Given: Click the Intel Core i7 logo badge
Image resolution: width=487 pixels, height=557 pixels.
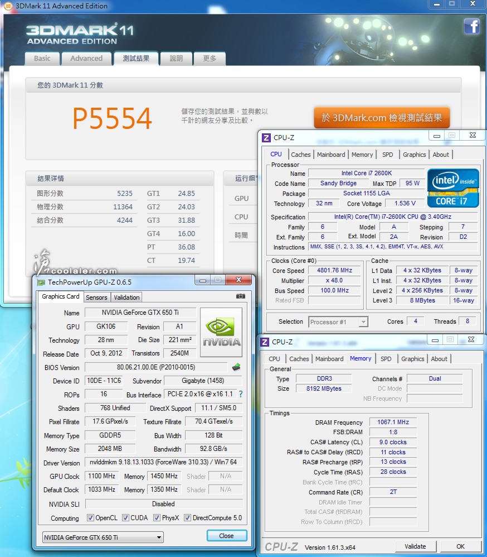Looking at the screenshot, I should tap(453, 188).
